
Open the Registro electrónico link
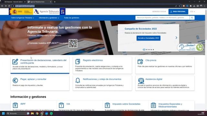point(93,60)
